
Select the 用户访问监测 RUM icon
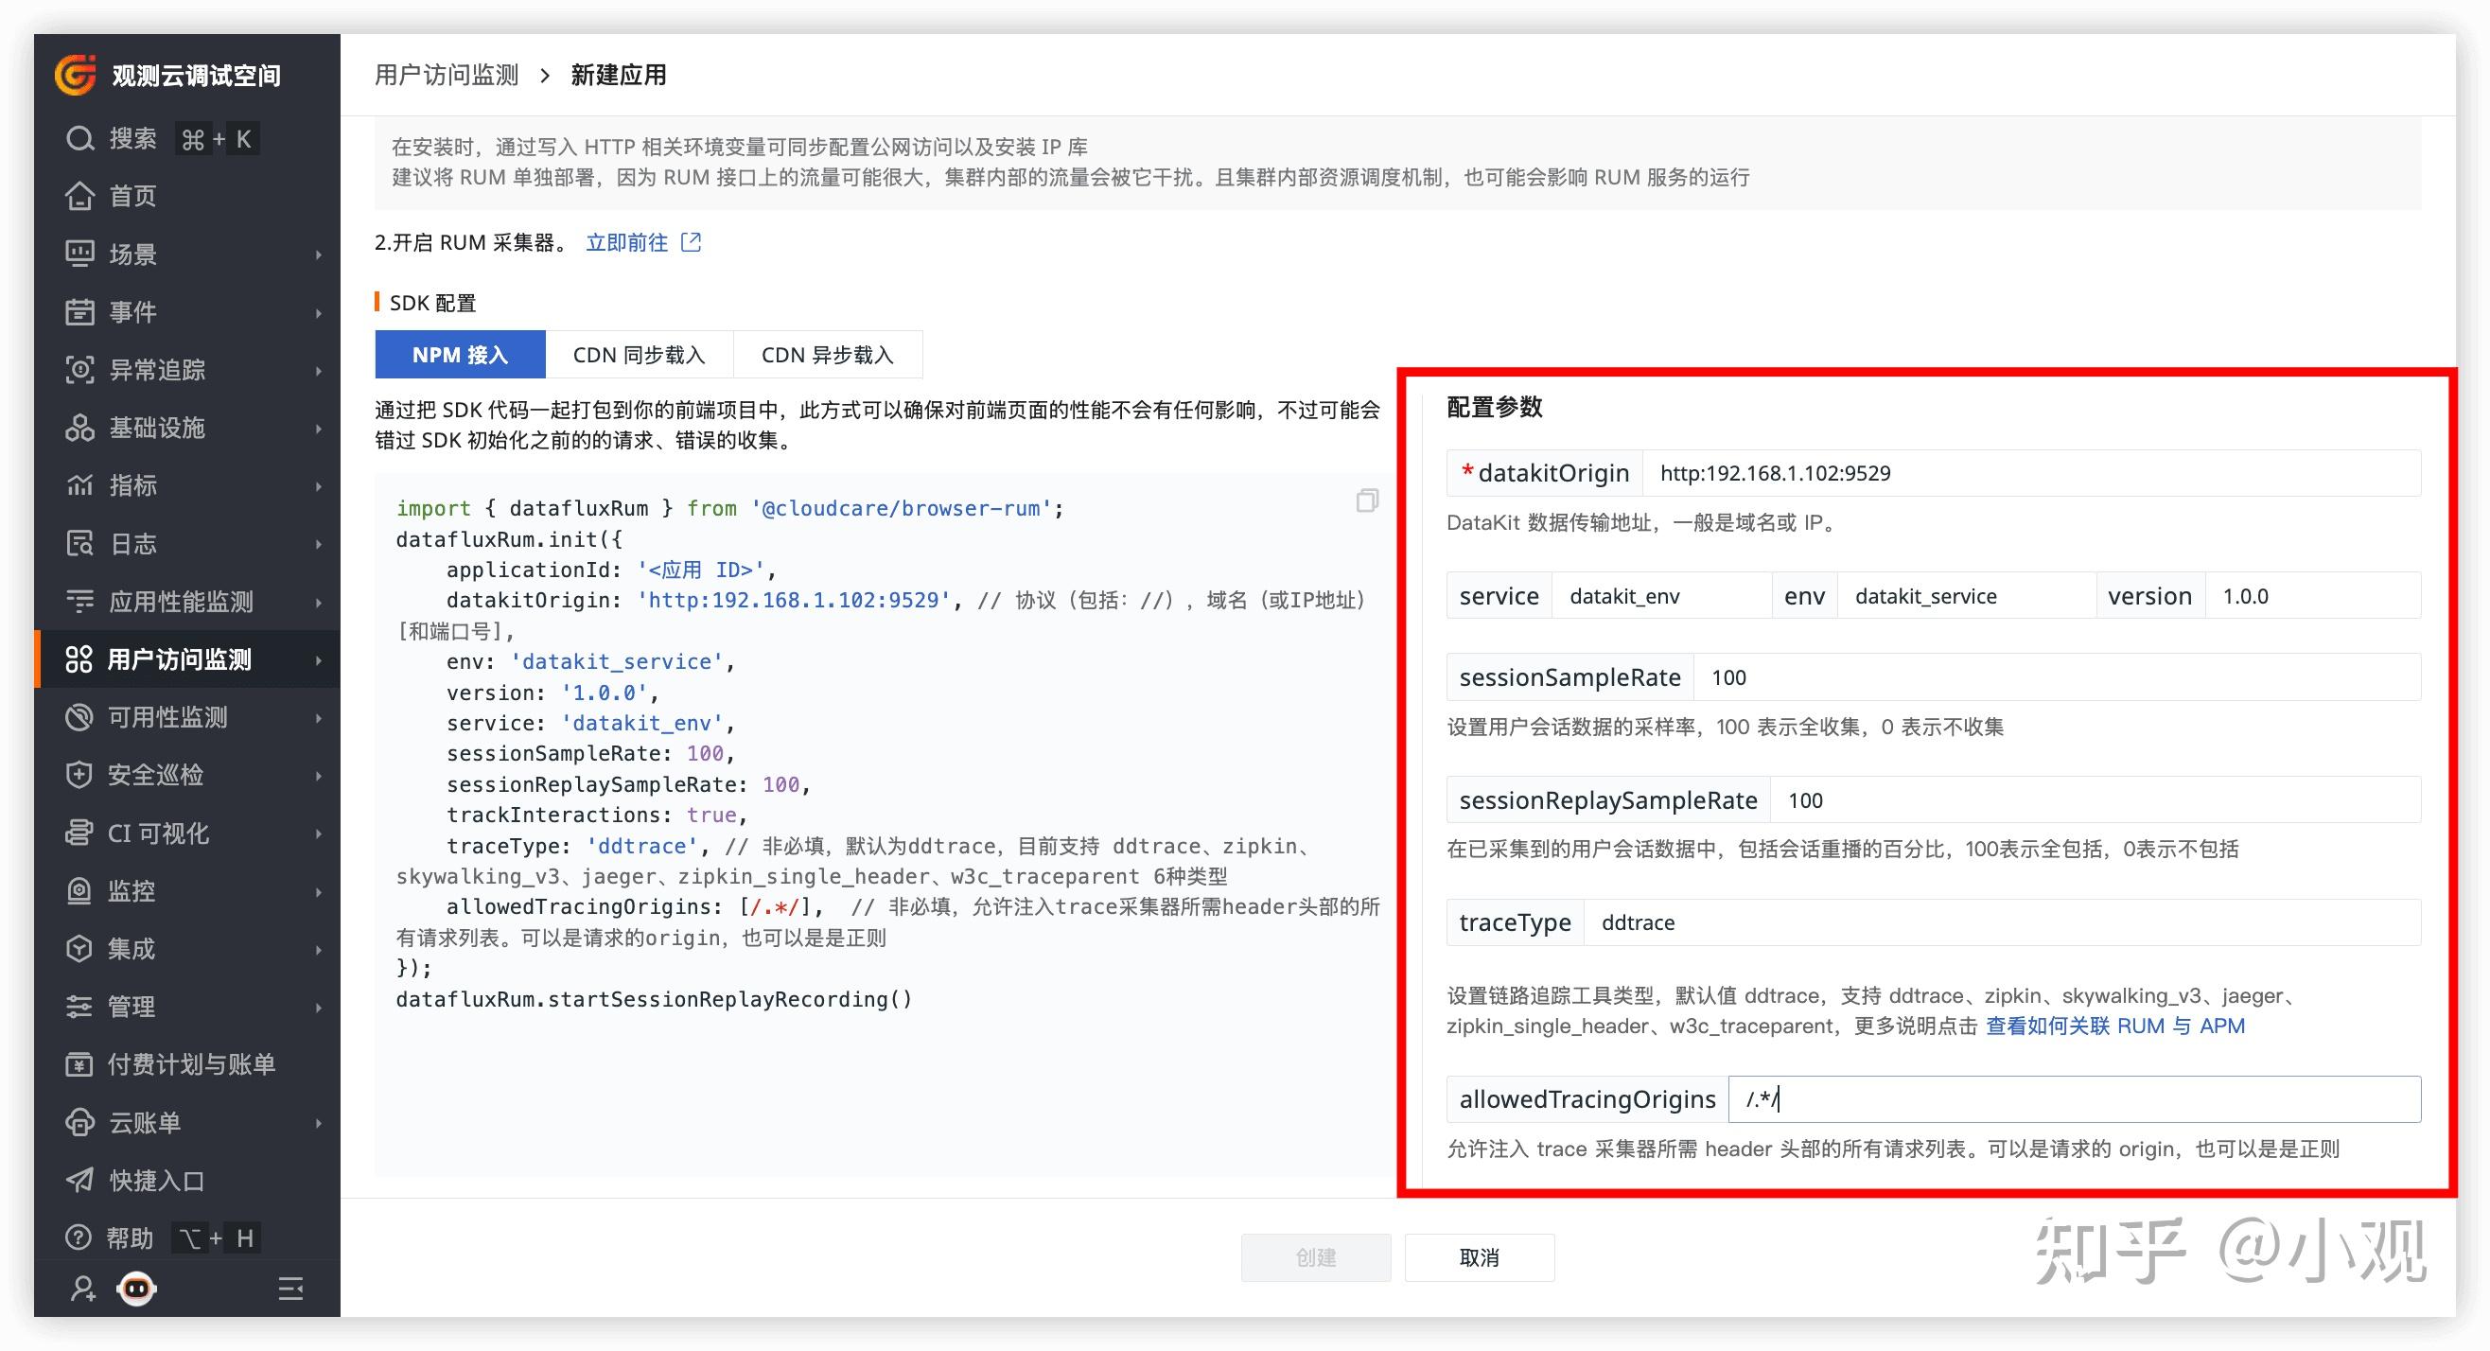pos(79,659)
